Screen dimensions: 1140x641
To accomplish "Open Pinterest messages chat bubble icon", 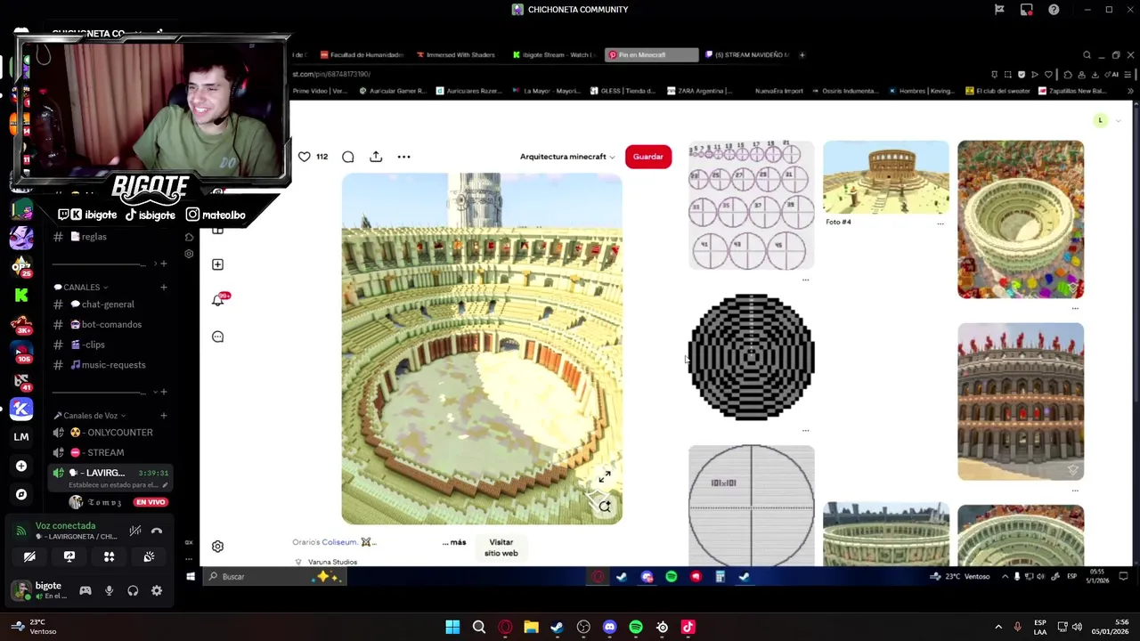I will point(217,337).
